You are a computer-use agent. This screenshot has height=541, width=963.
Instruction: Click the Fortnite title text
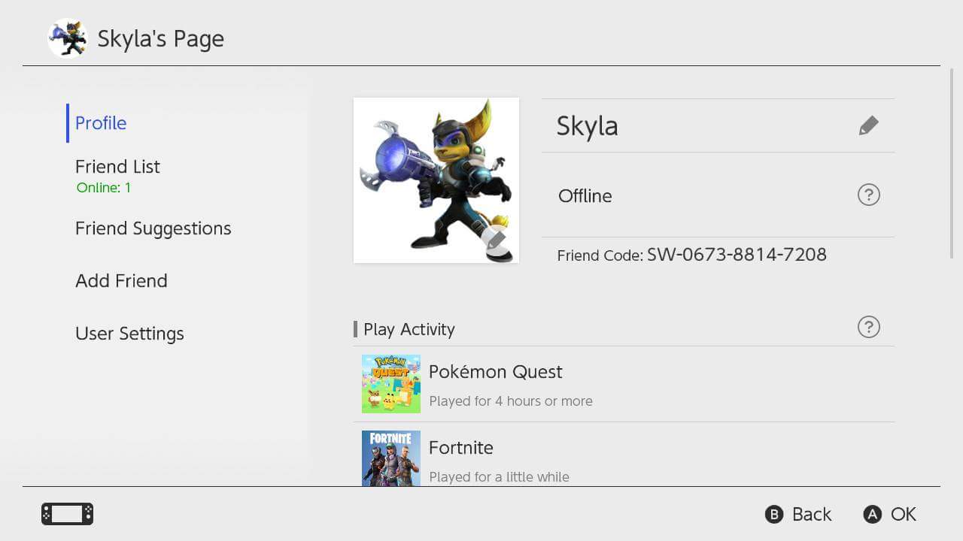[x=461, y=448]
